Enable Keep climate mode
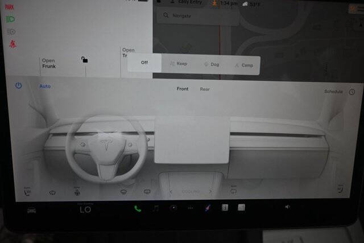The width and height of the screenshot is (364, 243). (x=178, y=63)
